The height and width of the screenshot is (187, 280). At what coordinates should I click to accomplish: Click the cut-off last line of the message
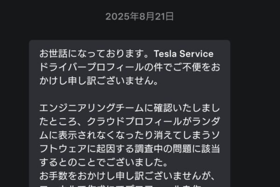tap(126, 185)
